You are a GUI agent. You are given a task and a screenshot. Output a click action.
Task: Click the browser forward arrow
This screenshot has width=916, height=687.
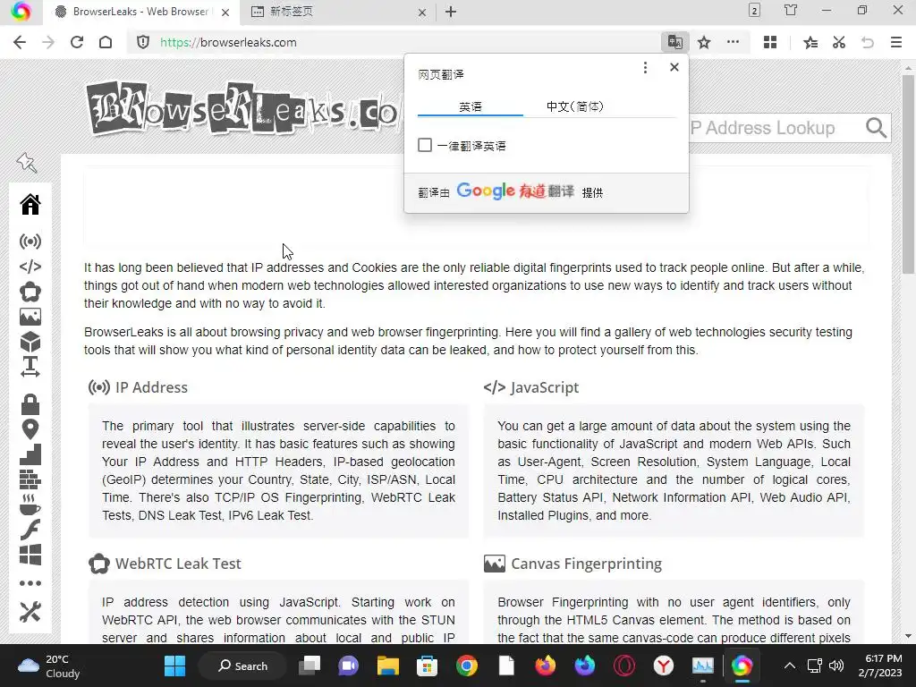point(48,42)
